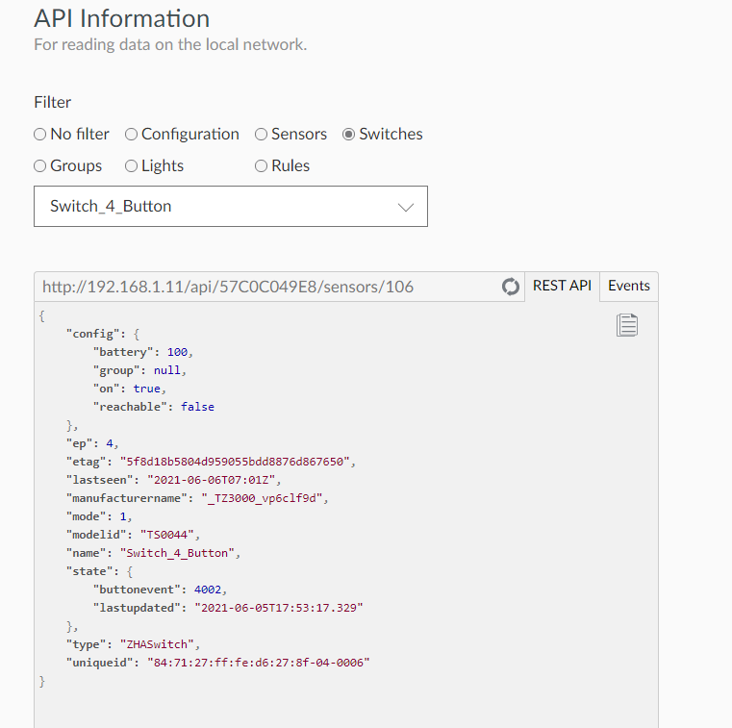Viewport: 732px width, 728px height.
Task: Click the etag value 5f8d18b5804d959055bdd8876d867650
Action: tap(236, 462)
